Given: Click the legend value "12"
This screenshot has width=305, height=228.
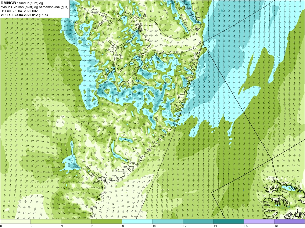Looking at the screenshot, I should [x=185, y=226].
